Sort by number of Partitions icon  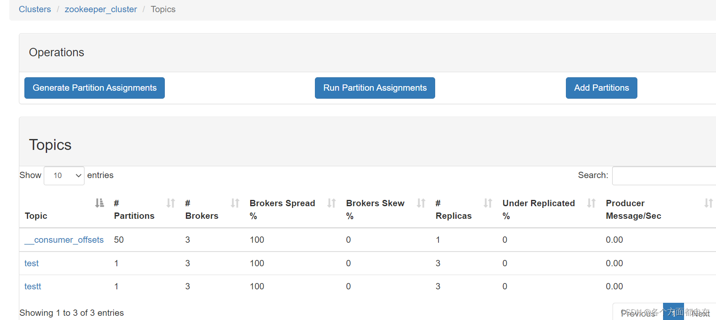pyautogui.click(x=171, y=203)
